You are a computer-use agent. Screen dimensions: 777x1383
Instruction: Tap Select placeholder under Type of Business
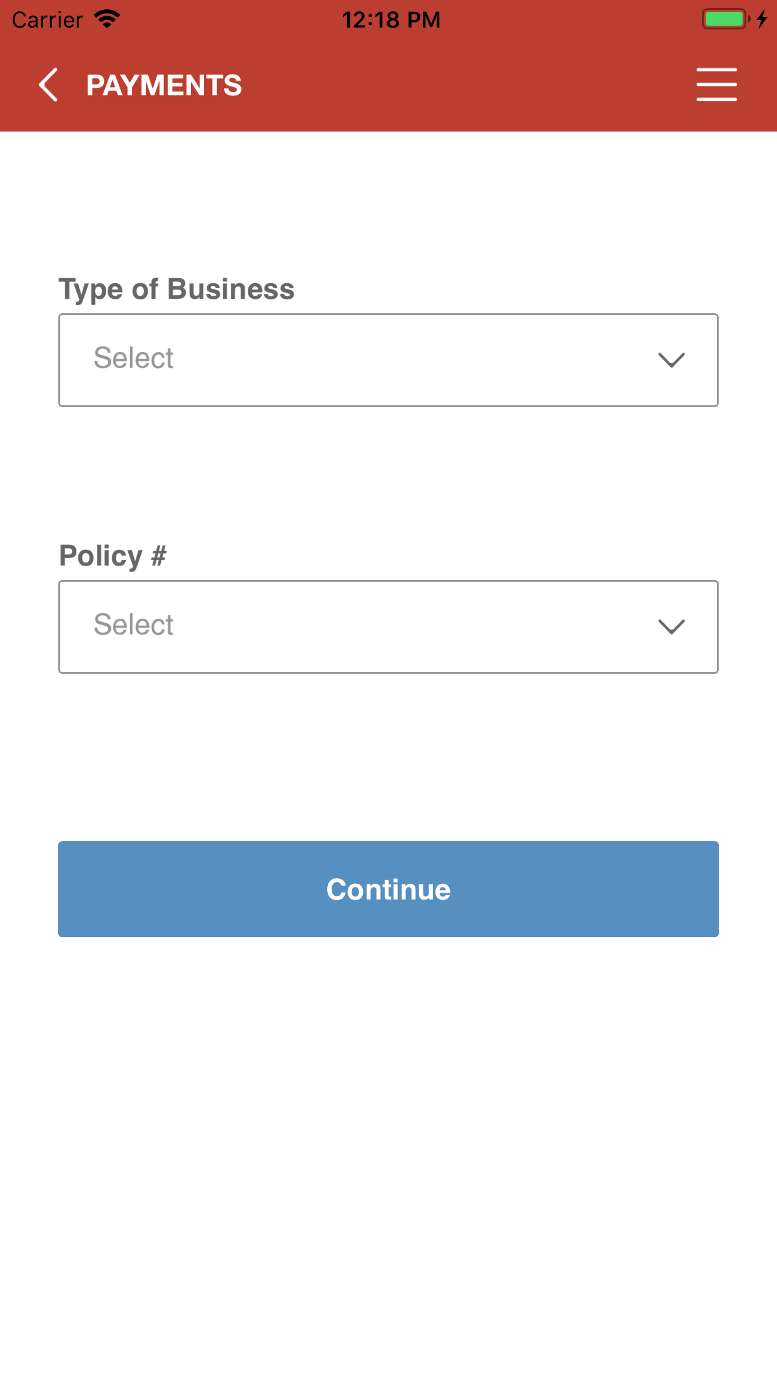pyautogui.click(x=133, y=358)
